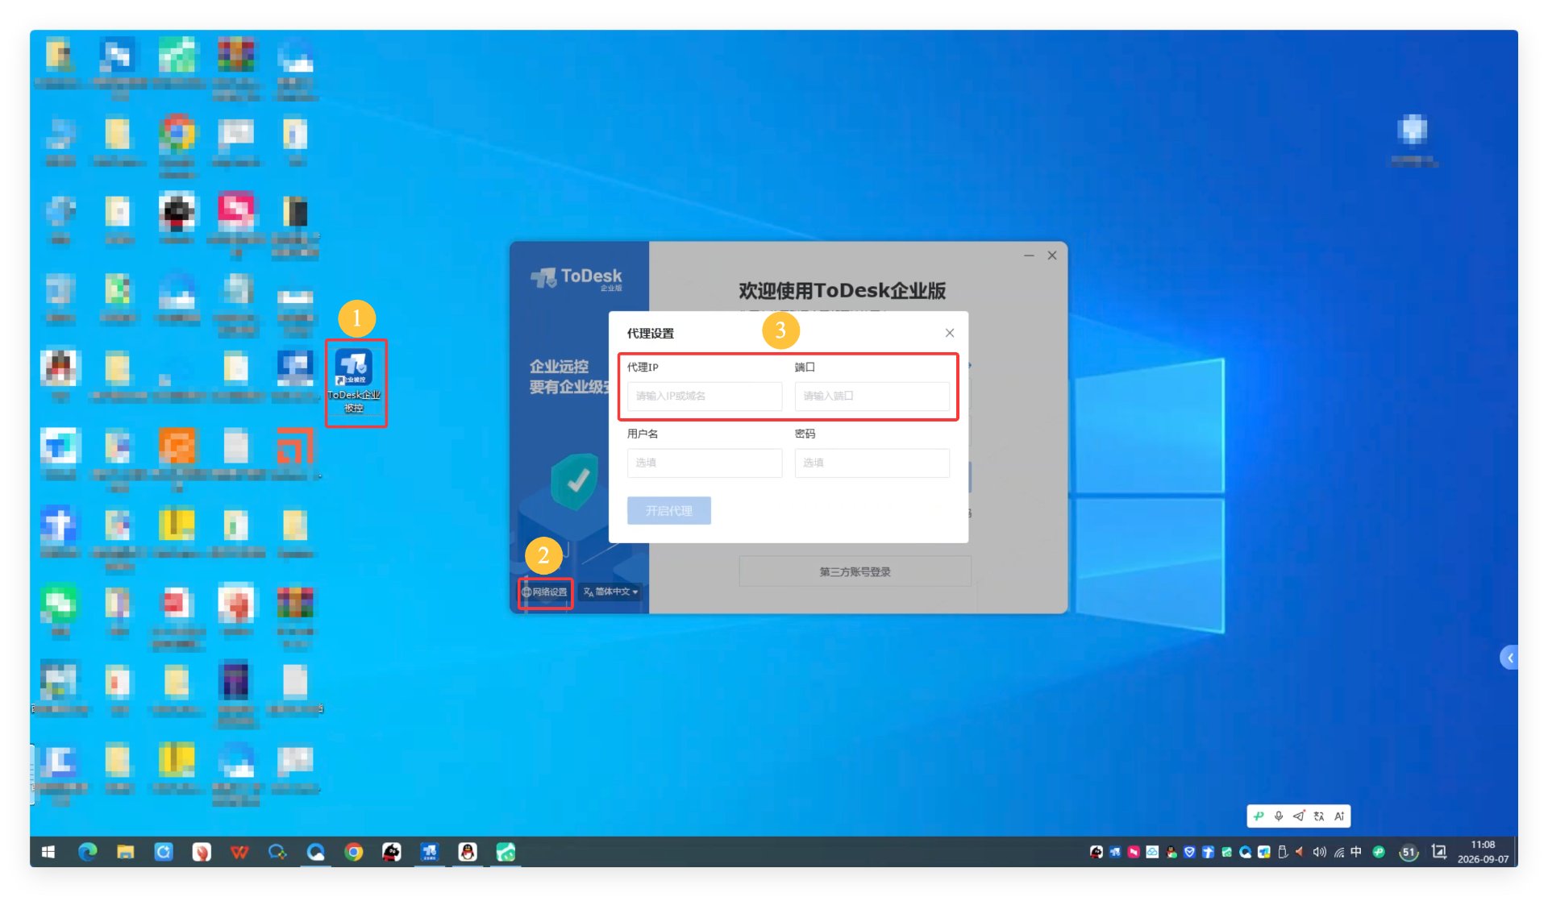Open the red hand icon taskbar app
This screenshot has width=1548, height=897.
click(x=202, y=852)
